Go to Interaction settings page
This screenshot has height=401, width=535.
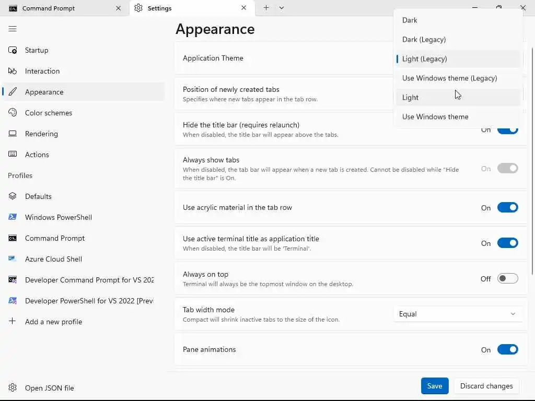point(83,71)
